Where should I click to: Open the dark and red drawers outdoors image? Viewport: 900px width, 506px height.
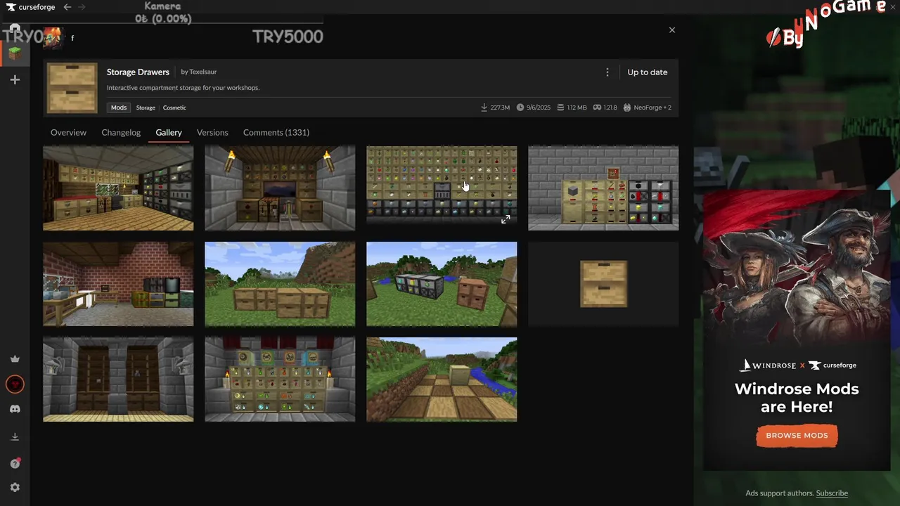click(442, 284)
